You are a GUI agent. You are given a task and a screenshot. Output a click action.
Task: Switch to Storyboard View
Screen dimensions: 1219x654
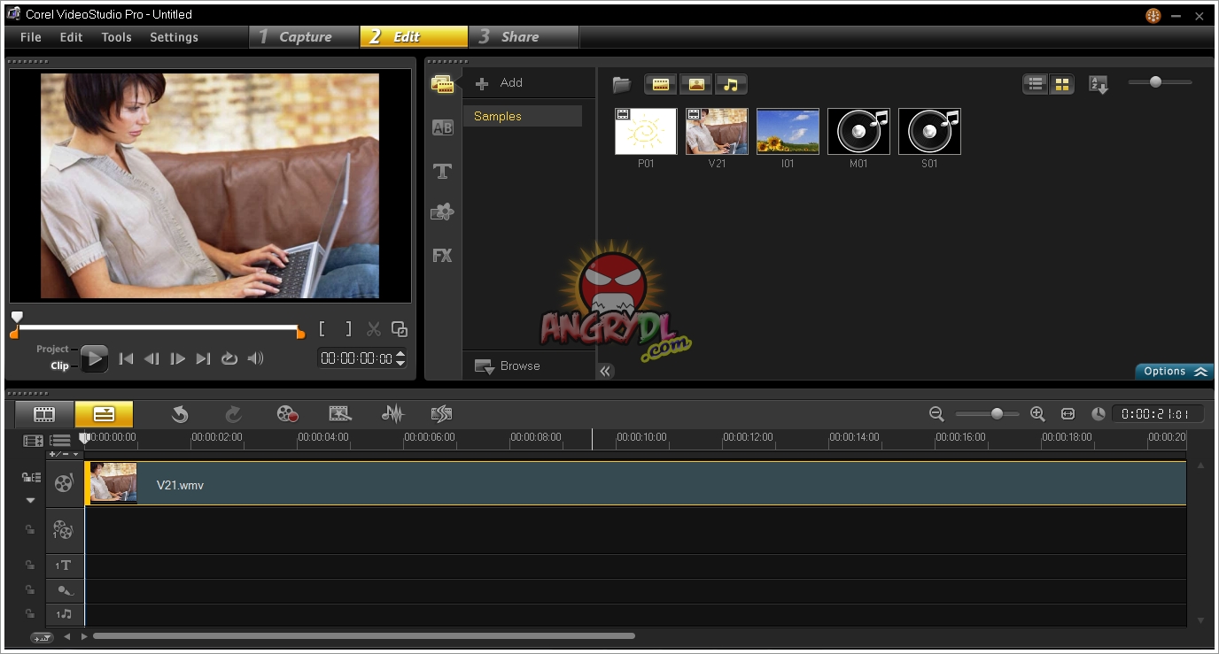[x=44, y=414]
